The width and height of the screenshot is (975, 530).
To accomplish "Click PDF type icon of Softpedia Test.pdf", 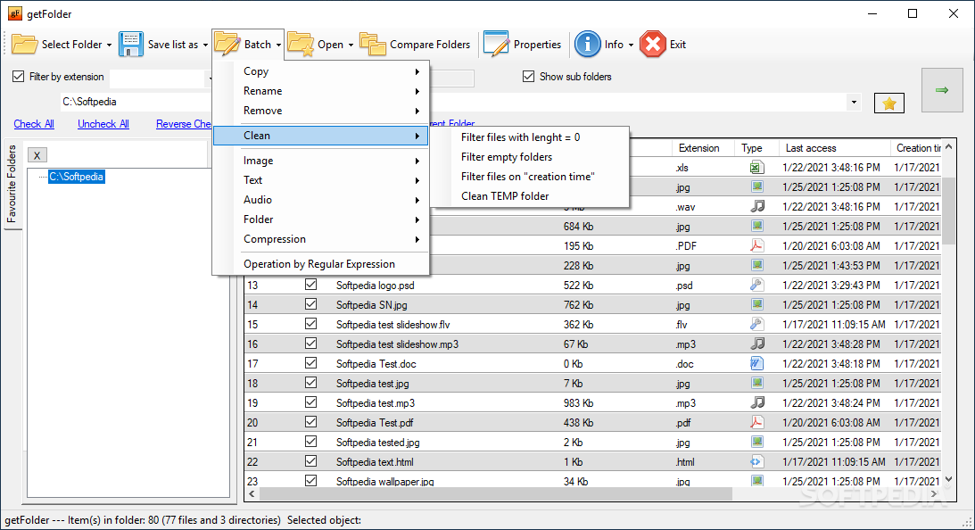I will pyautogui.click(x=756, y=422).
